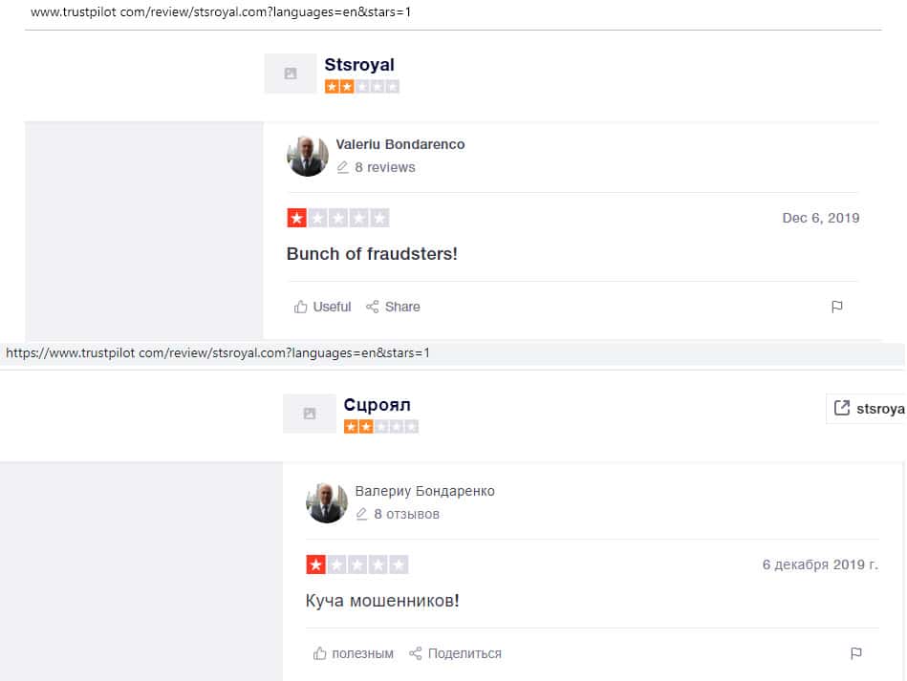This screenshot has width=907, height=681.
Task: Click the Сцроял company name heading
Action: (378, 404)
